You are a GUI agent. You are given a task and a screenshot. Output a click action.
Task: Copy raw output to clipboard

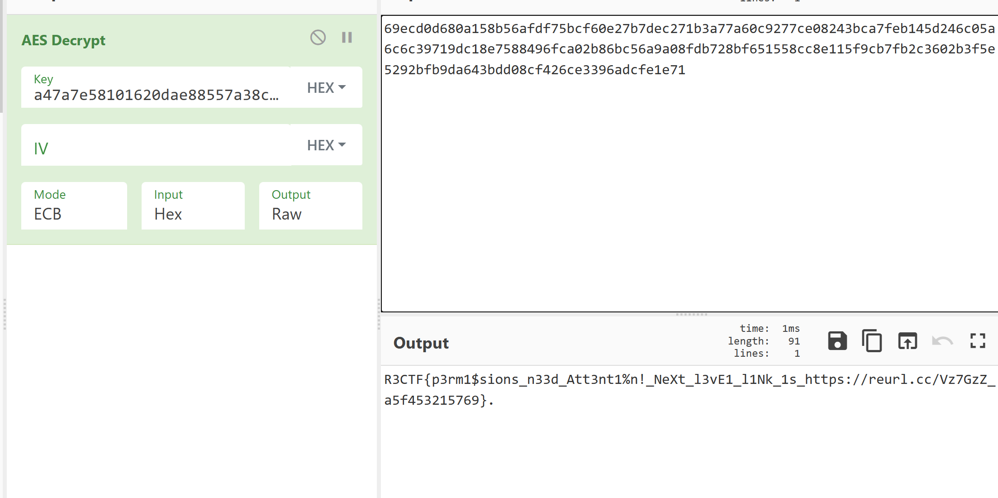click(x=872, y=341)
